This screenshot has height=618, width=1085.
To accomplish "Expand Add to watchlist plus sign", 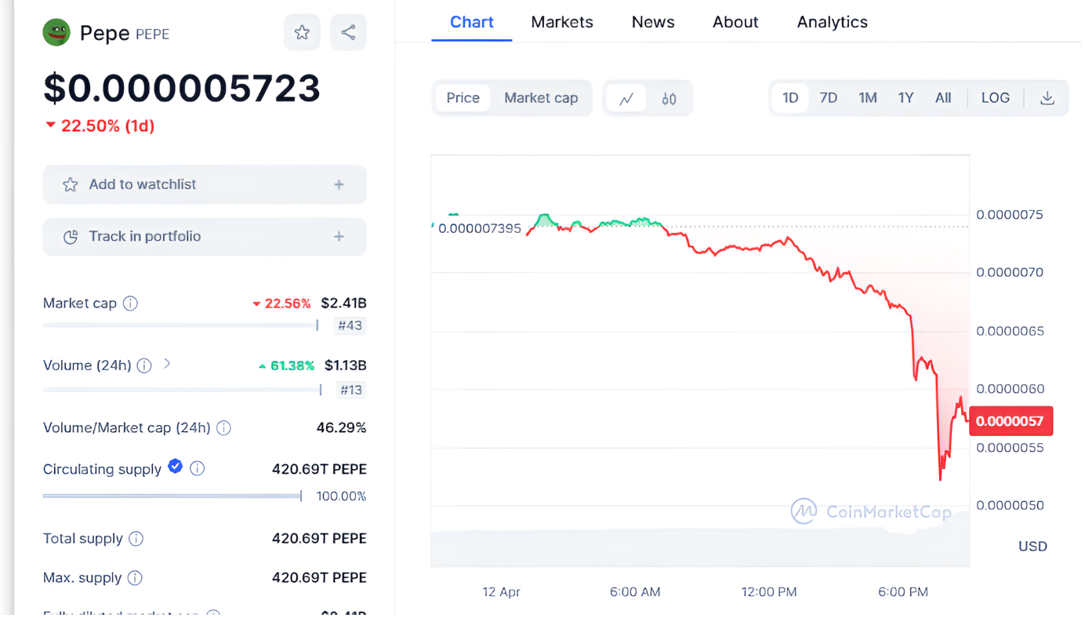I will click(339, 184).
